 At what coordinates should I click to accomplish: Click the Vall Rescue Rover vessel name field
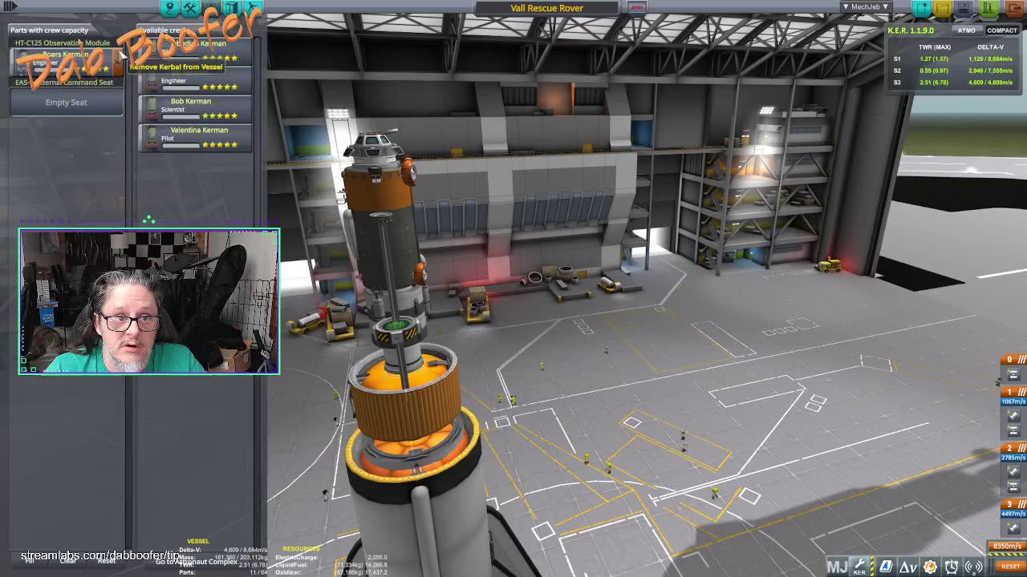546,8
